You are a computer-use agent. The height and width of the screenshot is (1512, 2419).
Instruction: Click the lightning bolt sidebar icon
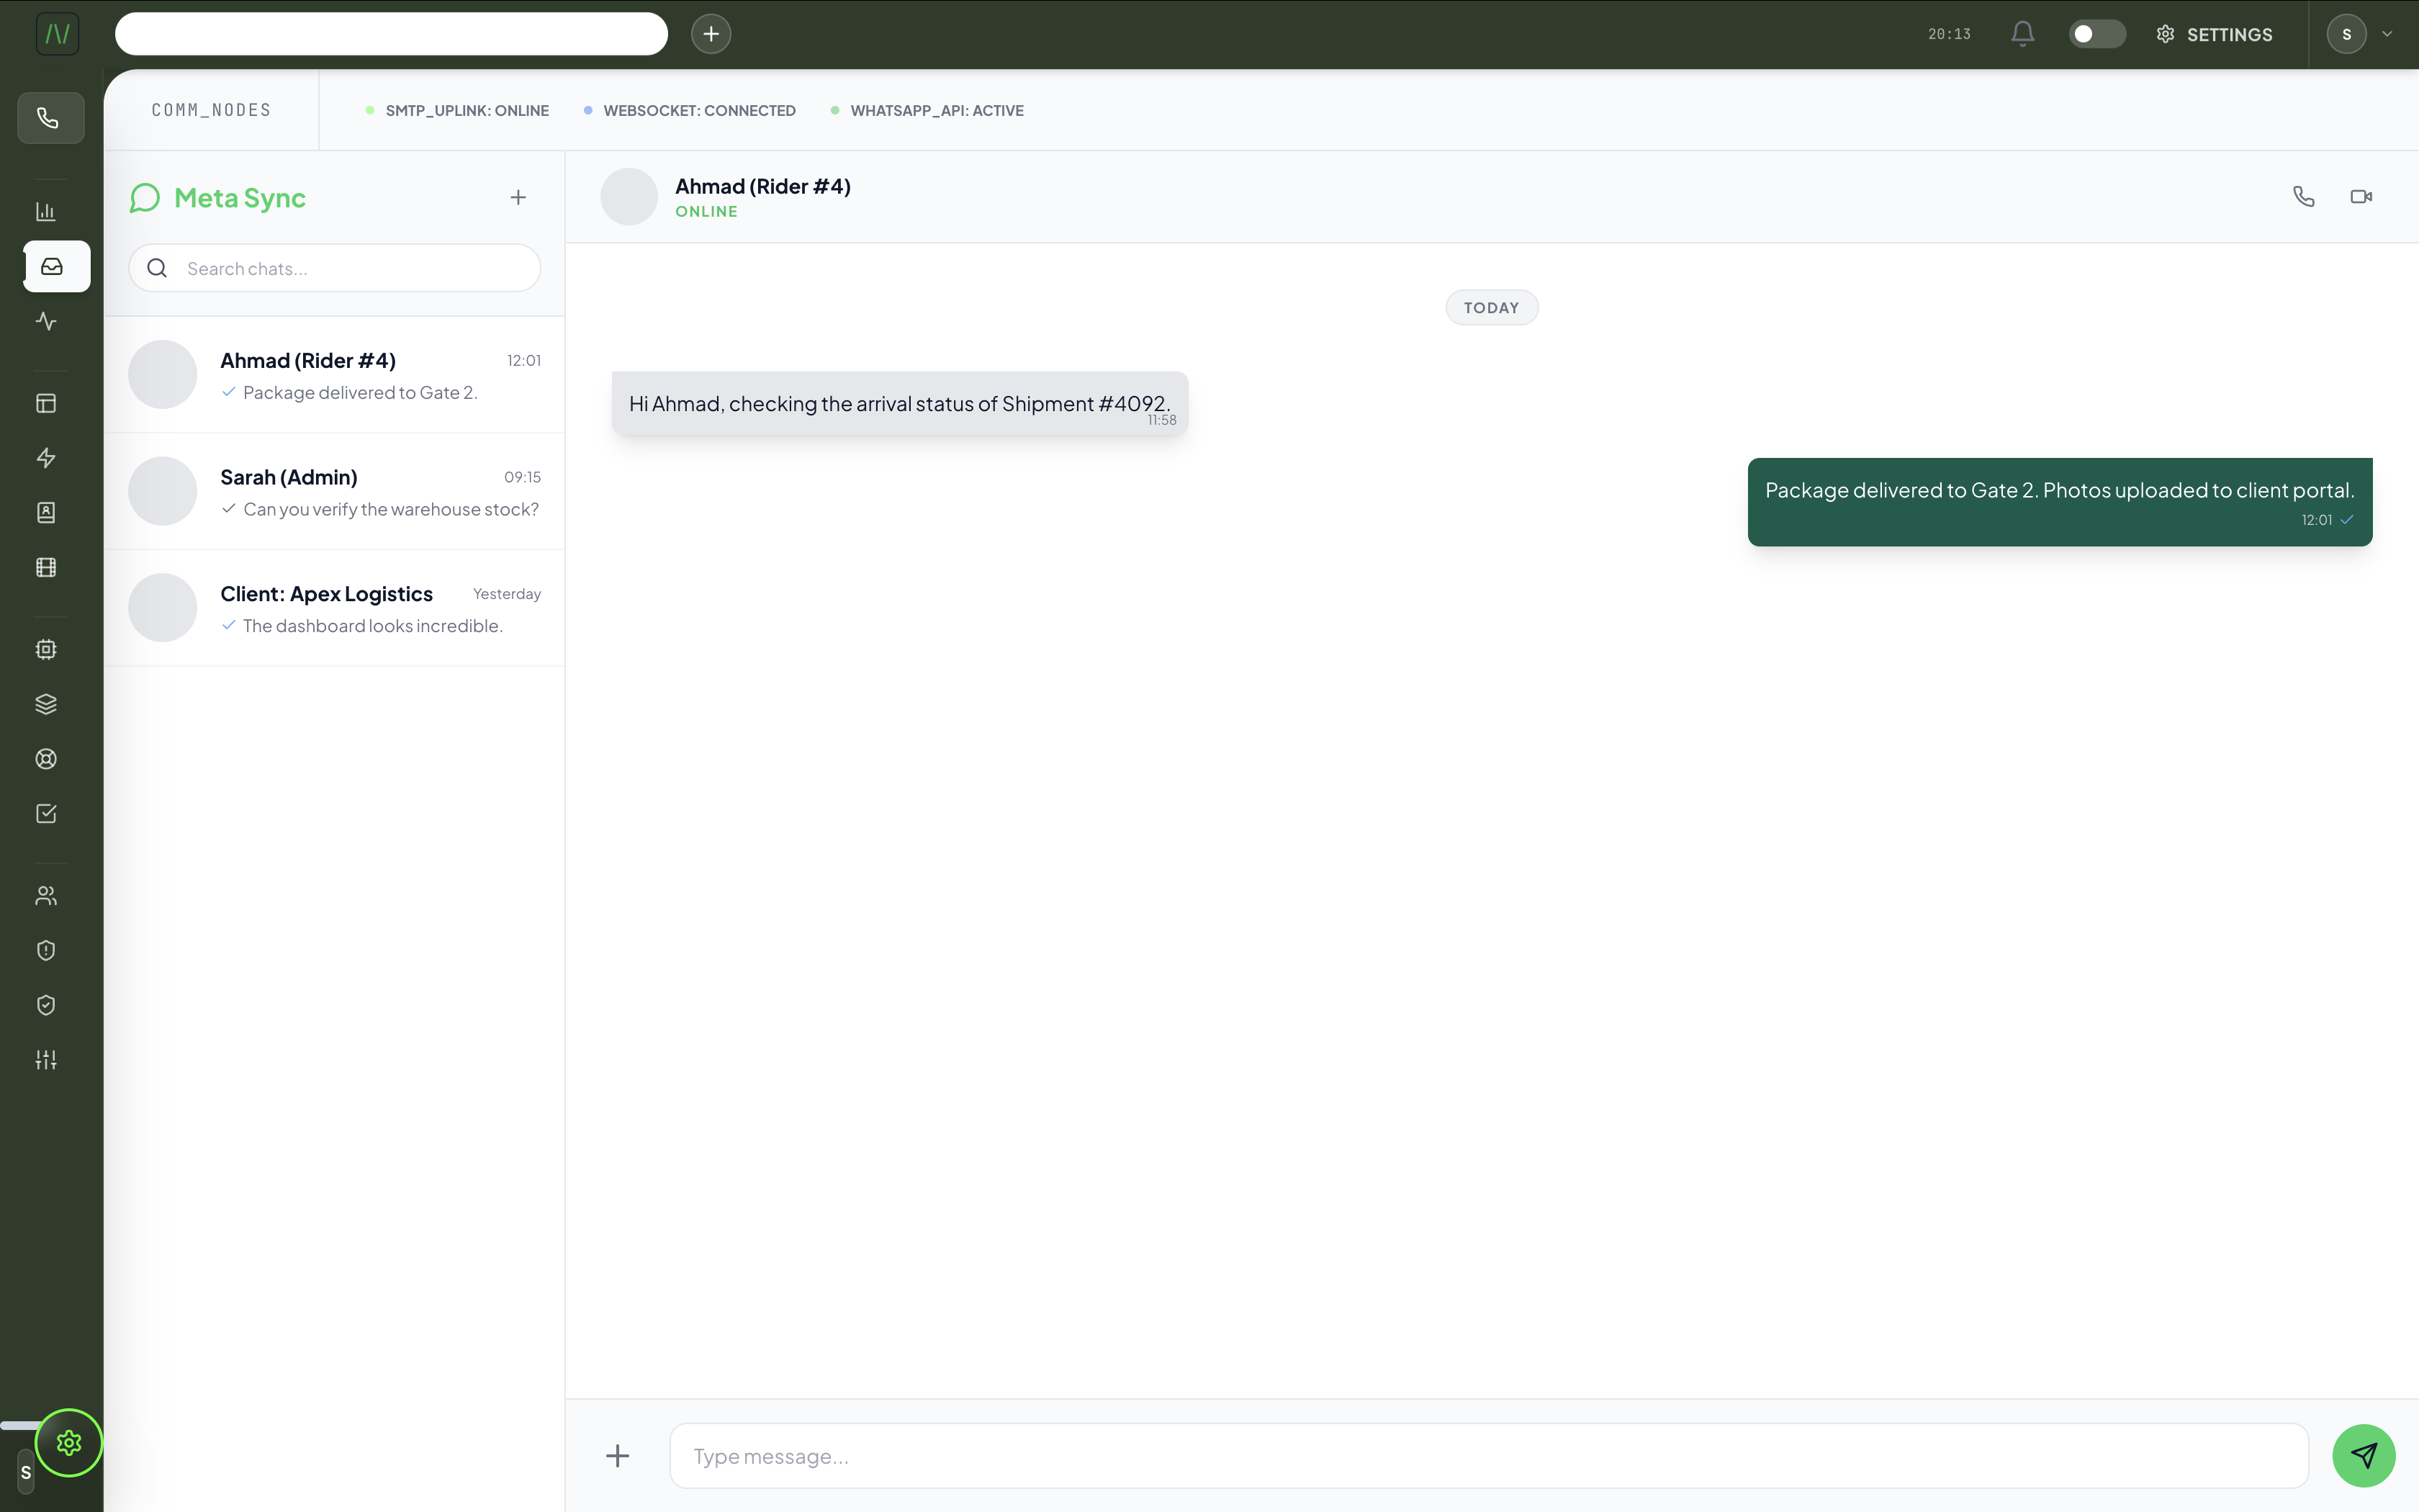[x=46, y=458]
